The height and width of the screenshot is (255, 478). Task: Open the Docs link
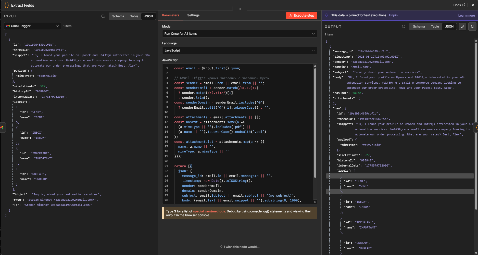pos(459,5)
